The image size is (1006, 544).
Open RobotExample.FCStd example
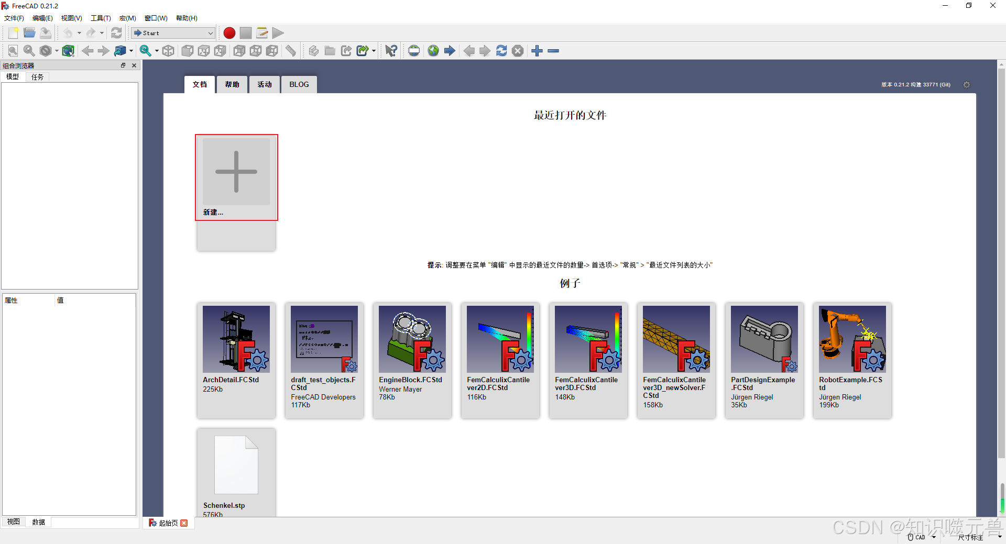(x=852, y=360)
